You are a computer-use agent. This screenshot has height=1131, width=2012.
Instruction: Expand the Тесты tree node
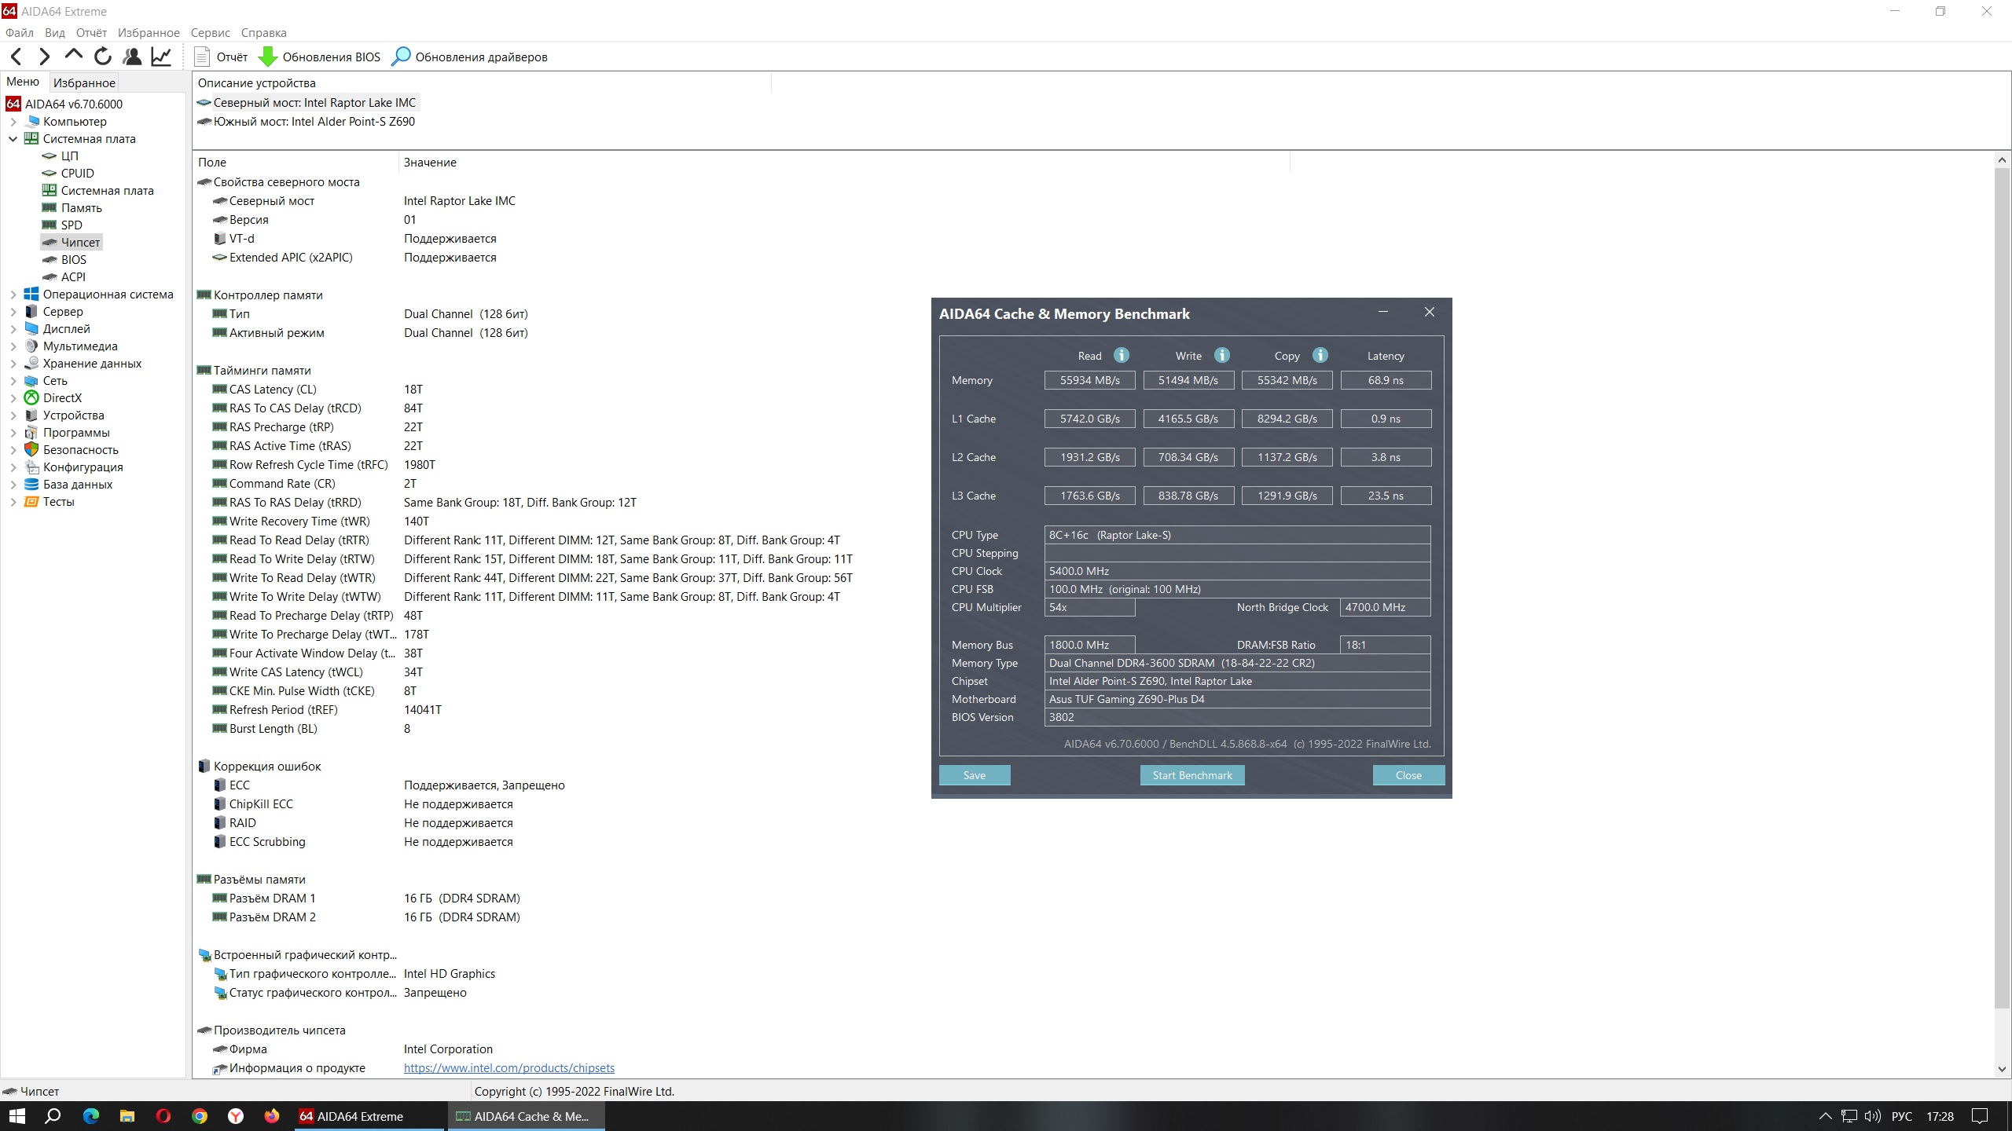[13, 502]
